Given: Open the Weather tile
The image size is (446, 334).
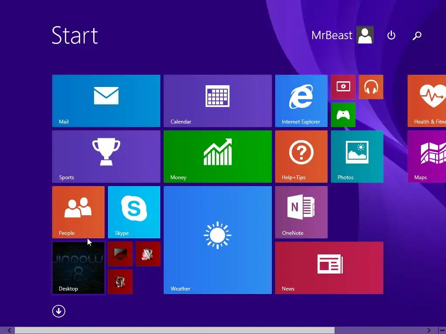Looking at the screenshot, I should 218,240.
